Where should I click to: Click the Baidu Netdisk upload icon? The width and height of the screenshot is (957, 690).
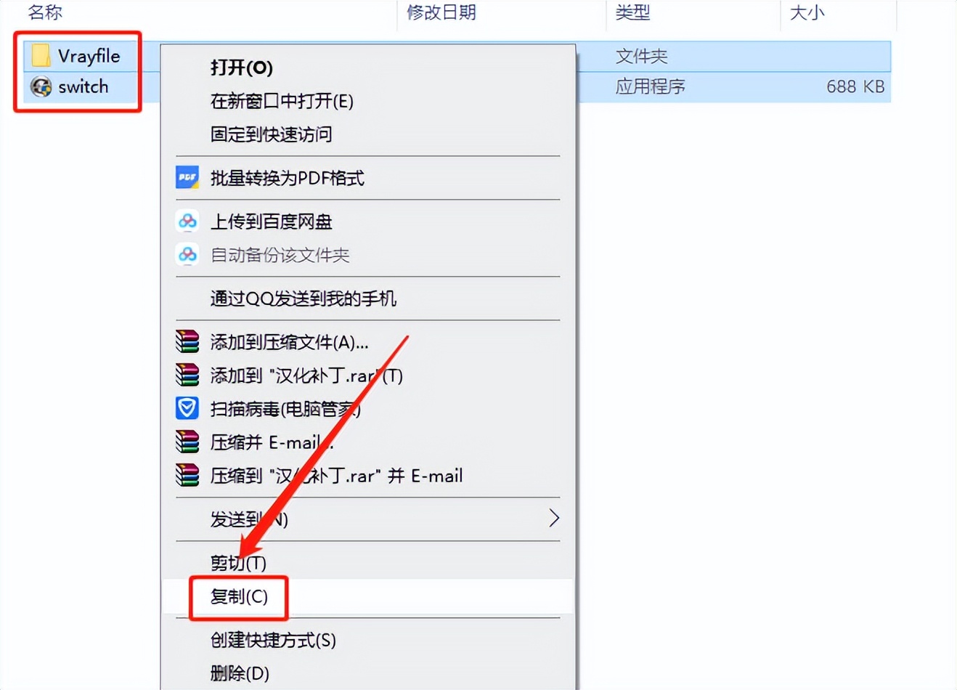(187, 221)
